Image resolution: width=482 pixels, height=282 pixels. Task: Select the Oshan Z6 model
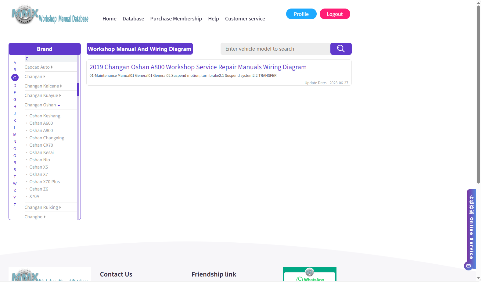pos(39,189)
